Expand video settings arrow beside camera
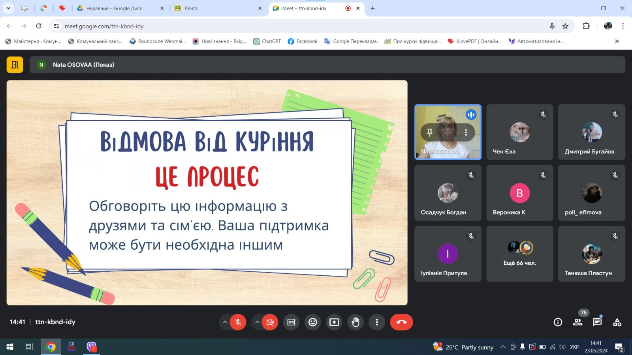Screen dimensions: 632x355 (x=257, y=322)
